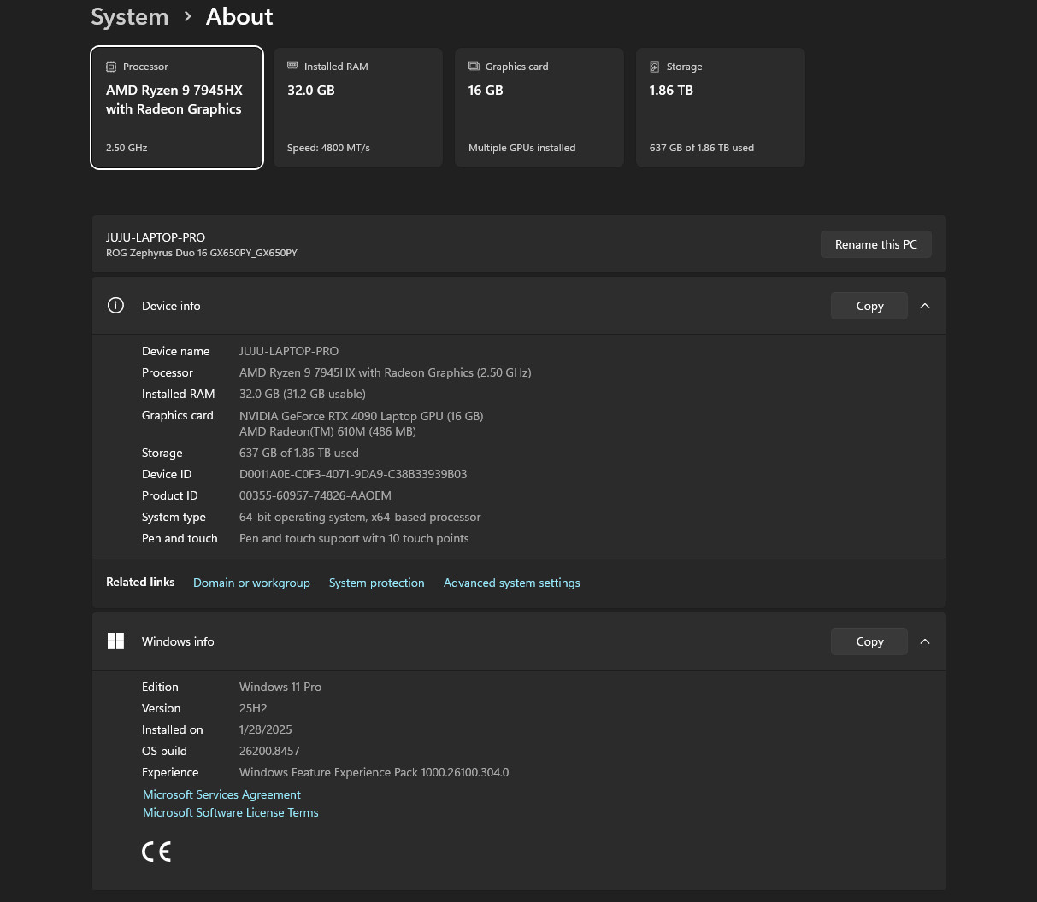Click JUJU-LAPTOP-PRO header name
The image size is (1037, 902).
tap(156, 237)
